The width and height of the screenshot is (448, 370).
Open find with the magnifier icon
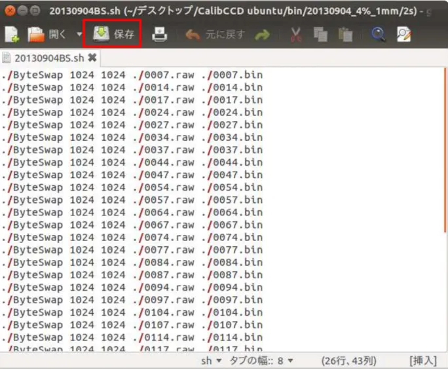378,34
